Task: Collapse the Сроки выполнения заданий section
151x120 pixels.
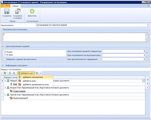Action: point(3,46)
